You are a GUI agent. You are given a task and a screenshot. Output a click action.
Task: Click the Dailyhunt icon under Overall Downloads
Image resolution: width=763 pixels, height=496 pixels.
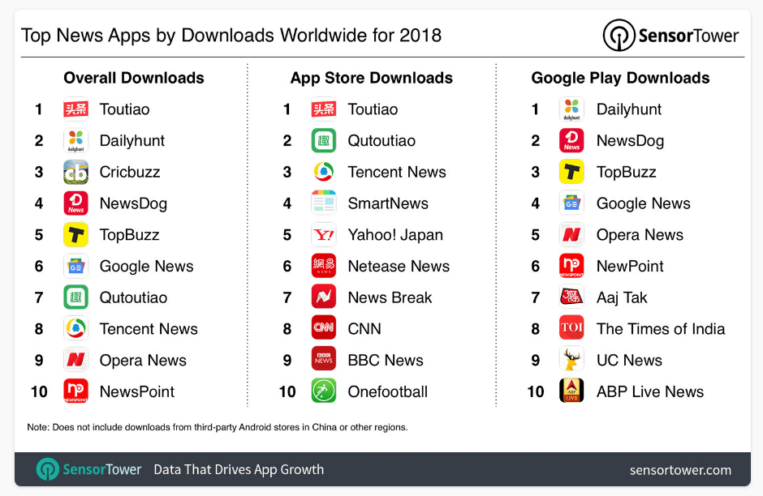point(76,141)
